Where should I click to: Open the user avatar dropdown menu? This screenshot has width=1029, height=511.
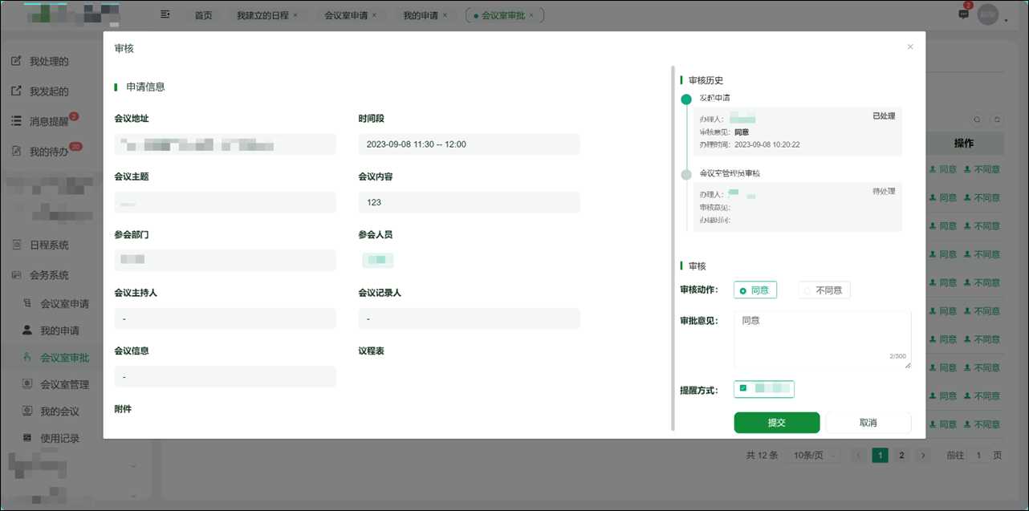tap(988, 14)
